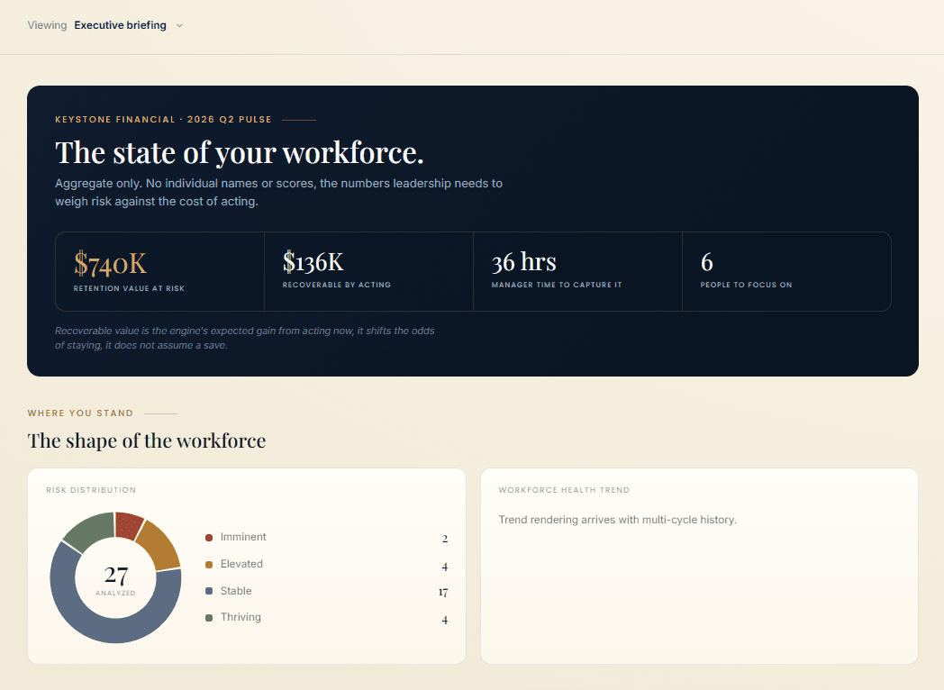This screenshot has width=944, height=690.
Task: Click the 6 people to focus on value
Action: tap(707, 262)
